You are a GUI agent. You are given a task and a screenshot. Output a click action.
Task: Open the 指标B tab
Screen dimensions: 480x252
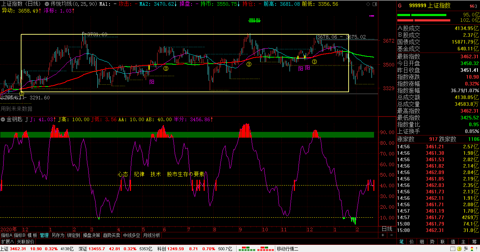20,236
